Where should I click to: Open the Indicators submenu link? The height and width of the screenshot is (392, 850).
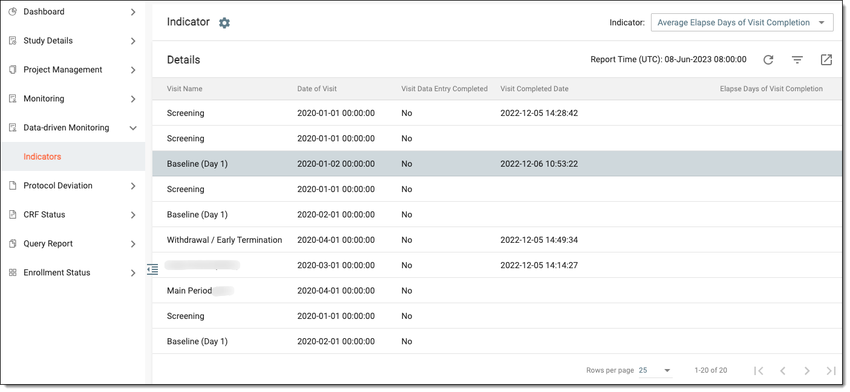42,156
